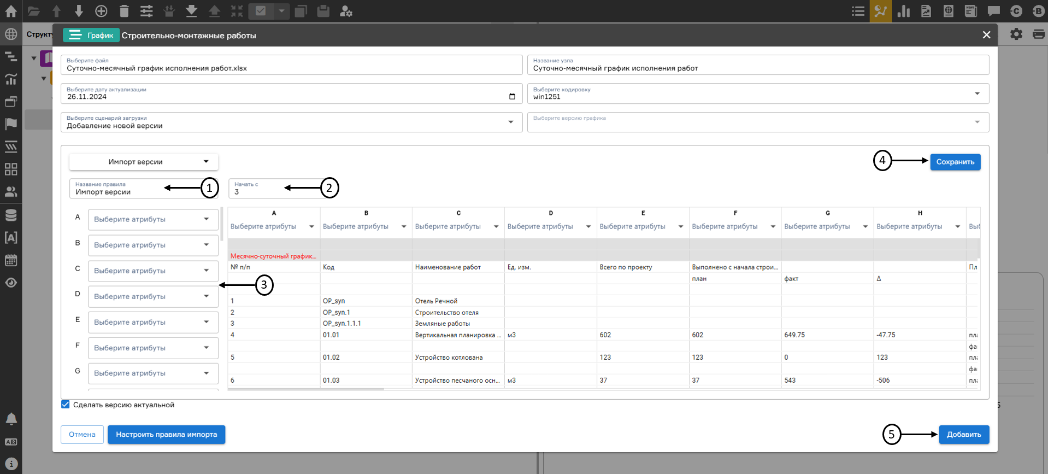Open the 'График' hamburger menu
Viewport: 1048px width, 474px height.
pos(91,35)
